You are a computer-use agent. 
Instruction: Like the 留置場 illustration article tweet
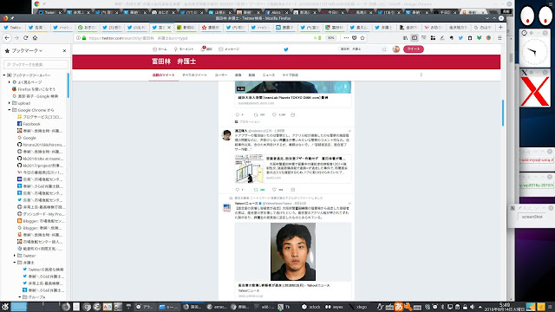[274, 190]
